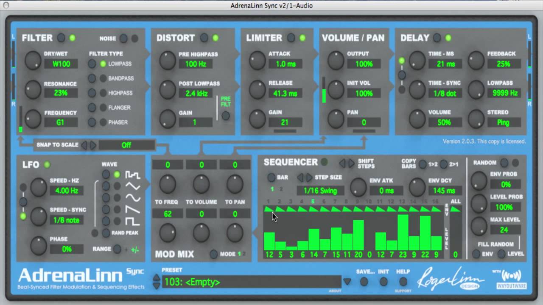Screen dimensions: 543x305
Task: Click the Help button
Action: 403,281
